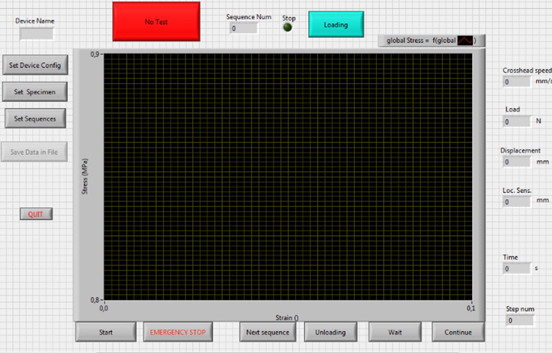Click the Displacement value field
This screenshot has width=552, height=353.
pyautogui.click(x=516, y=162)
